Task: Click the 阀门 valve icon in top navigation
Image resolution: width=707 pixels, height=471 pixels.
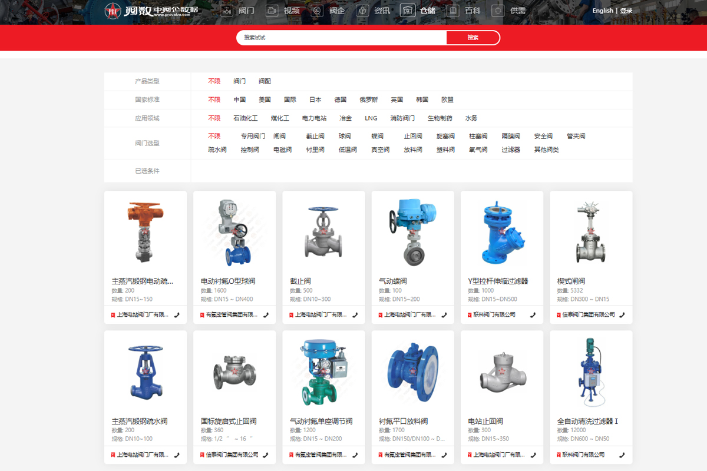Action: point(227,11)
